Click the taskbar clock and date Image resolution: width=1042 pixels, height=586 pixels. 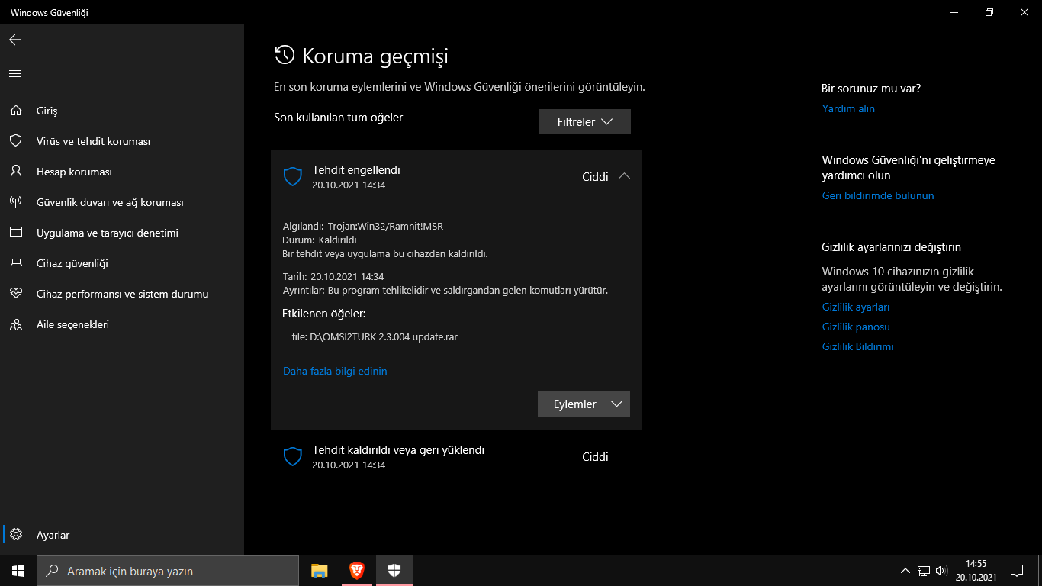pos(976,571)
